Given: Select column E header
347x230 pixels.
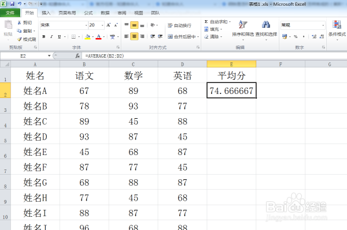Looking at the screenshot, I should (x=231, y=64).
